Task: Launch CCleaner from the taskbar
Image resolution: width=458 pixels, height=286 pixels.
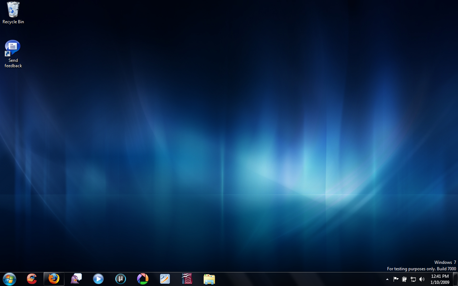Action: (32, 279)
